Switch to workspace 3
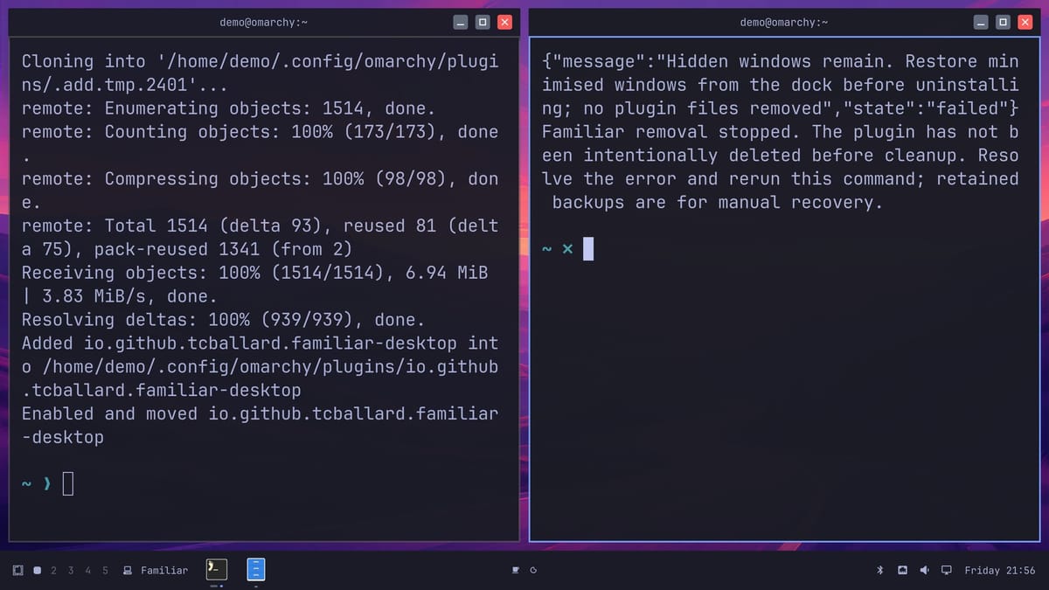Image resolution: width=1049 pixels, height=590 pixels. point(71,570)
